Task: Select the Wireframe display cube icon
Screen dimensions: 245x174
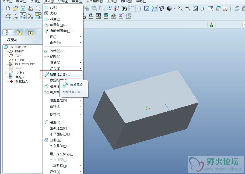Action: 237,8
